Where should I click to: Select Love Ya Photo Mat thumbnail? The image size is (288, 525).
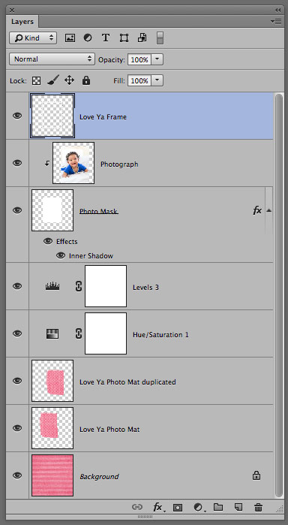coord(52,428)
